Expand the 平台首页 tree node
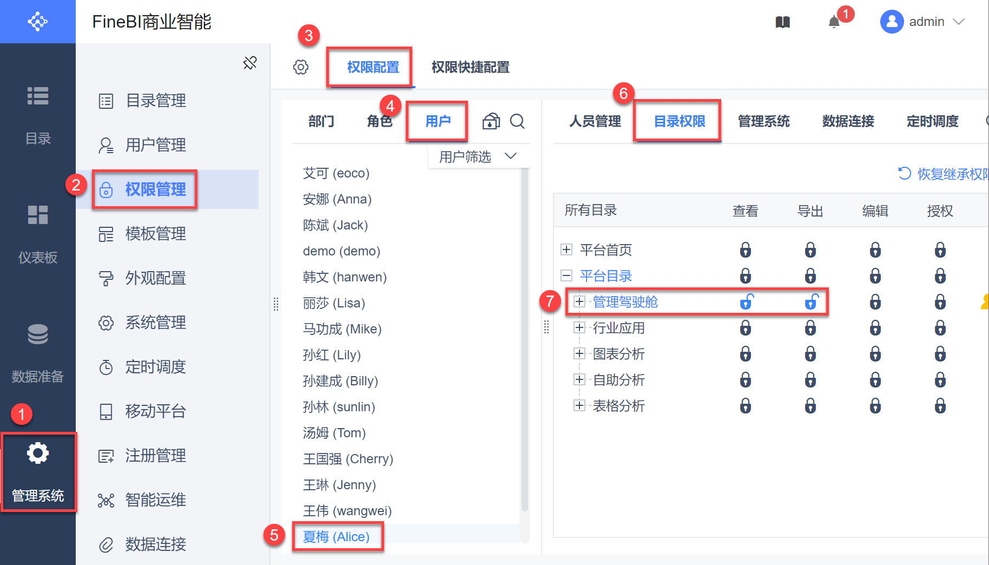This screenshot has width=989, height=565. pos(566,249)
